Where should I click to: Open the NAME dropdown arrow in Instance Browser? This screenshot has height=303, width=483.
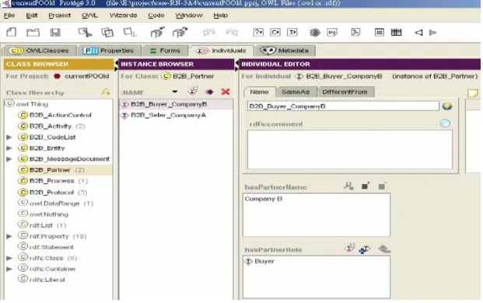coord(175,92)
